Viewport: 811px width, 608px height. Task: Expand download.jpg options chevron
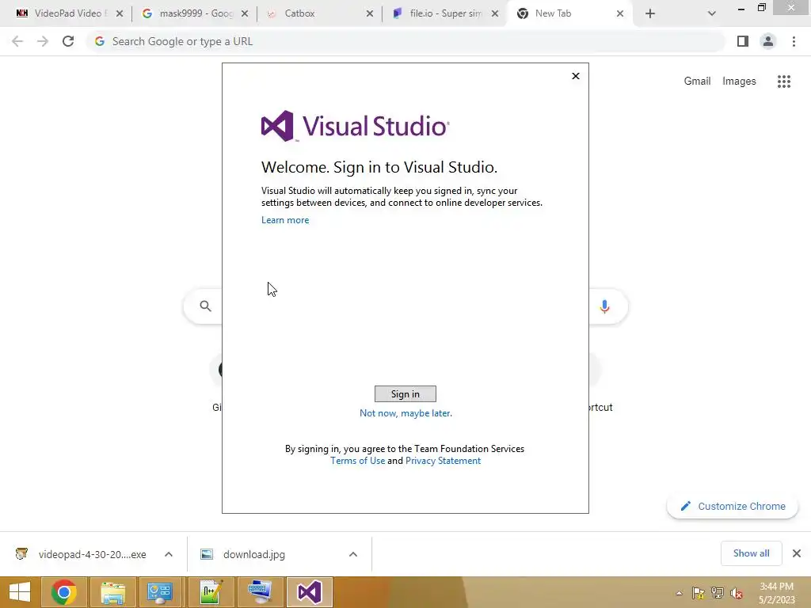(x=353, y=554)
